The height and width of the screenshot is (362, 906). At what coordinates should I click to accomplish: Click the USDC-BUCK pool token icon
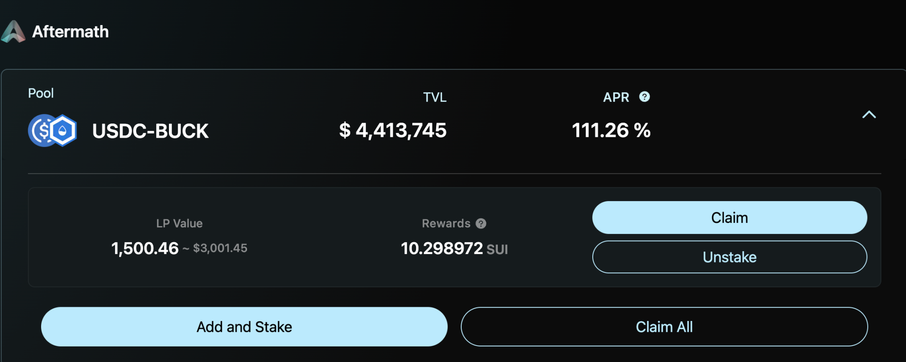[53, 131]
